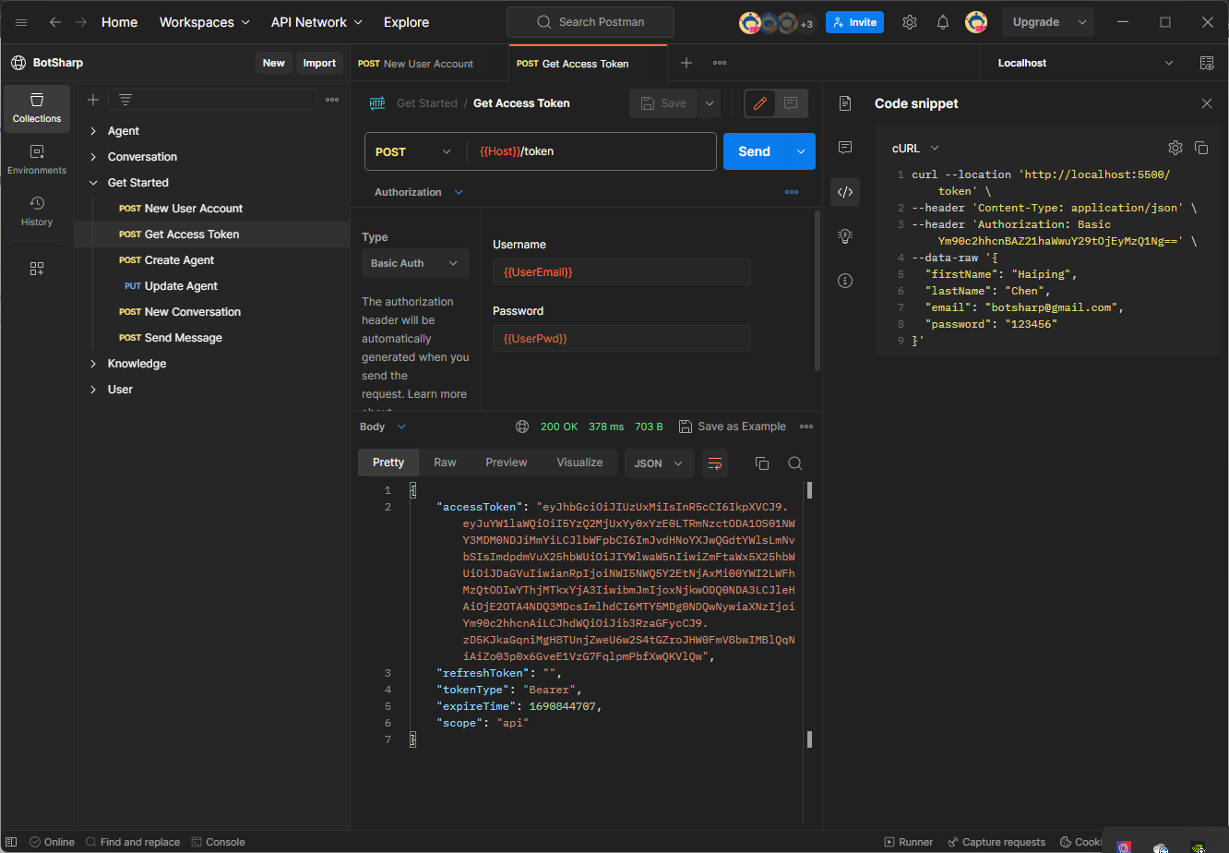Open the collections view more options ellipsis
Viewport: 1229px width, 853px height.
(332, 100)
